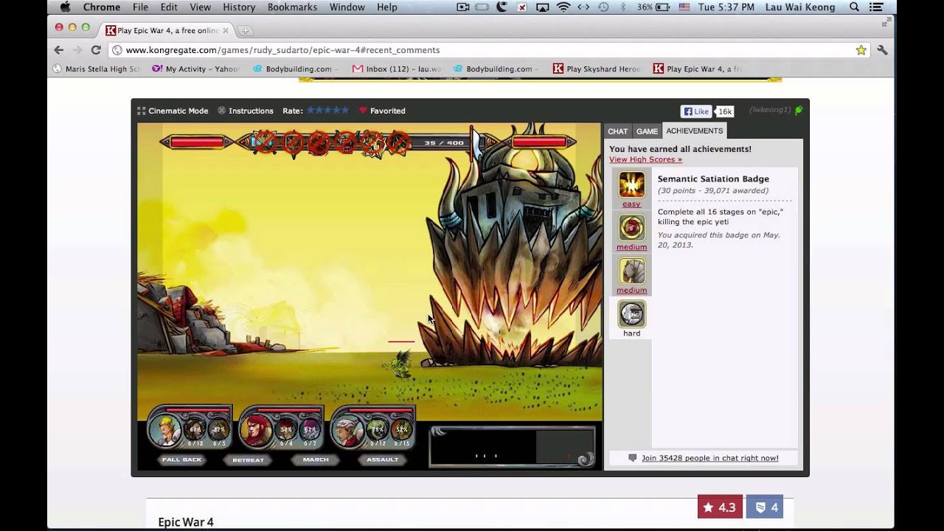The height and width of the screenshot is (531, 944).
Task: Rate the game with the star rating
Action: click(x=327, y=111)
